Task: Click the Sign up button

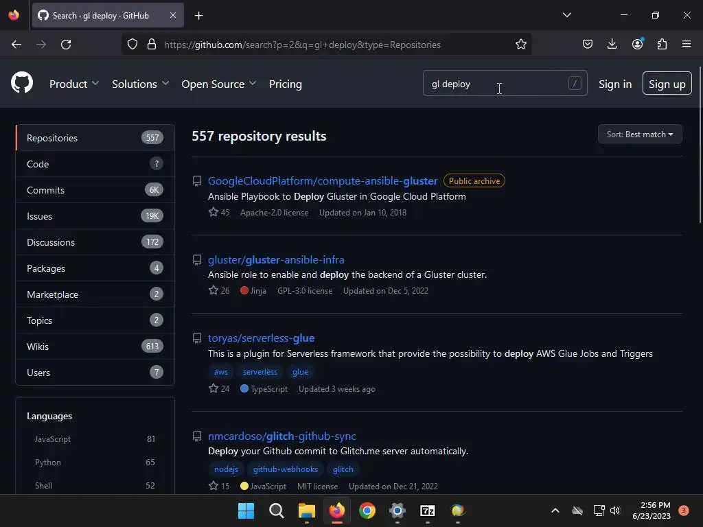Action: [x=667, y=83]
